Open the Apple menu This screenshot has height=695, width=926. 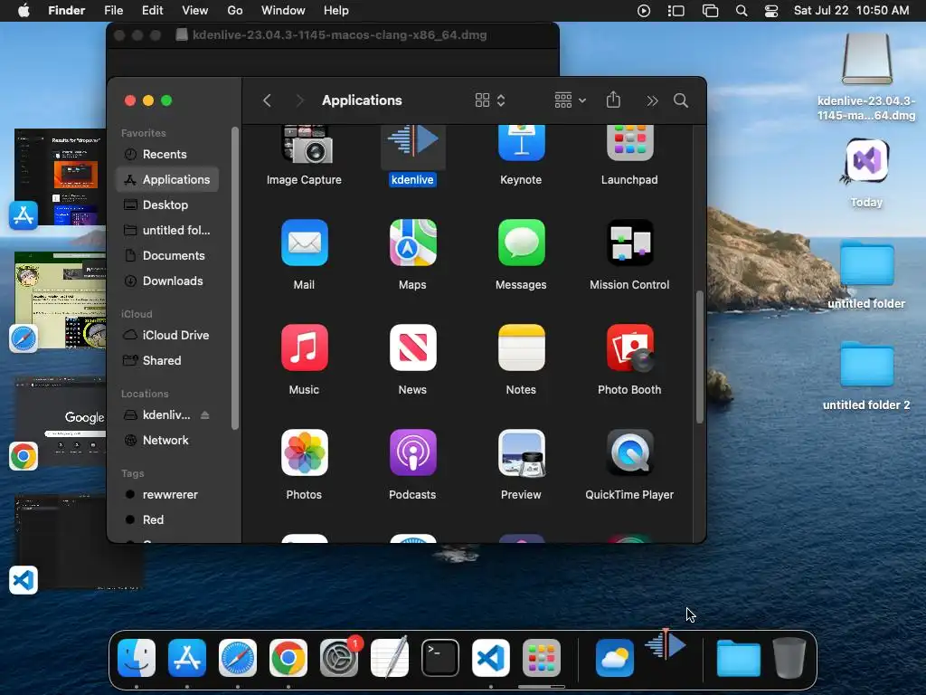coord(24,11)
